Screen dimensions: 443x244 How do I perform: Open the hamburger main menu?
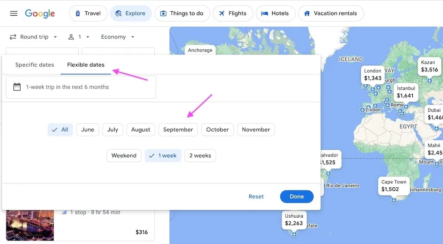(x=13, y=13)
